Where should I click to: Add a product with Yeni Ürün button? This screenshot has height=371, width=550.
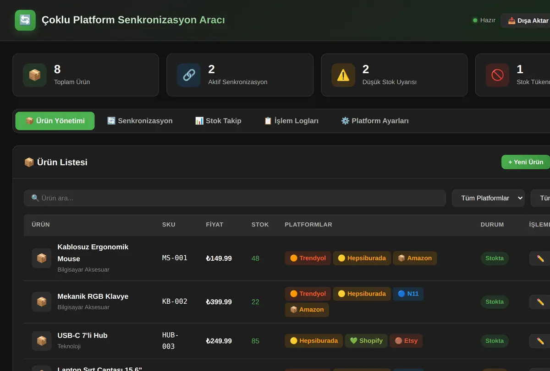[526, 162]
